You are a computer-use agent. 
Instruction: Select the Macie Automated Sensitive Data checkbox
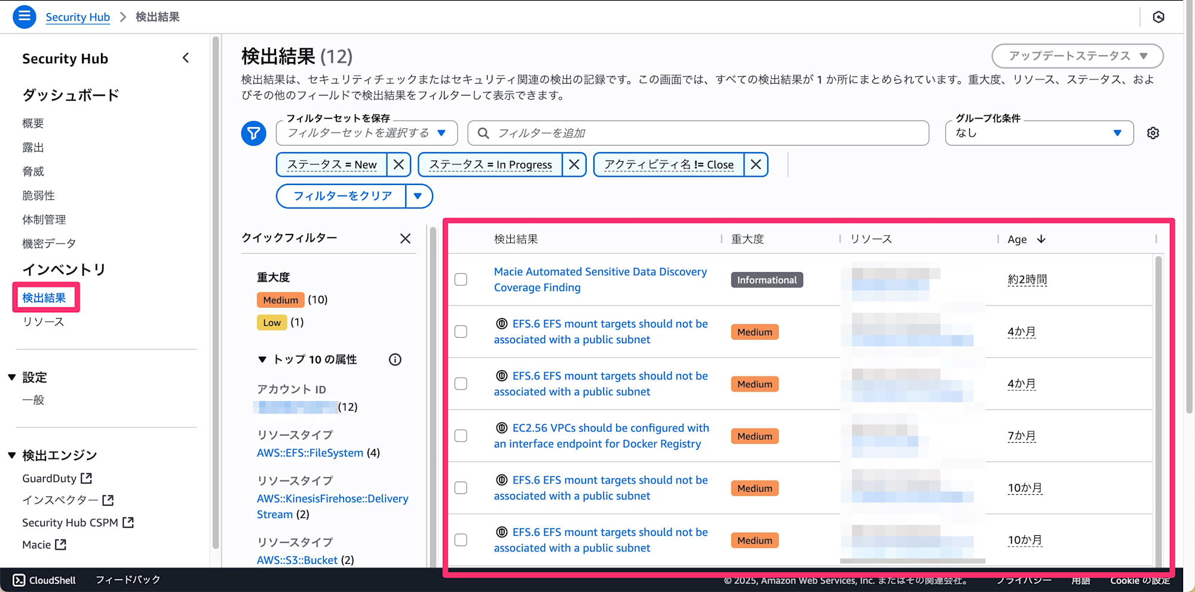coord(461,279)
